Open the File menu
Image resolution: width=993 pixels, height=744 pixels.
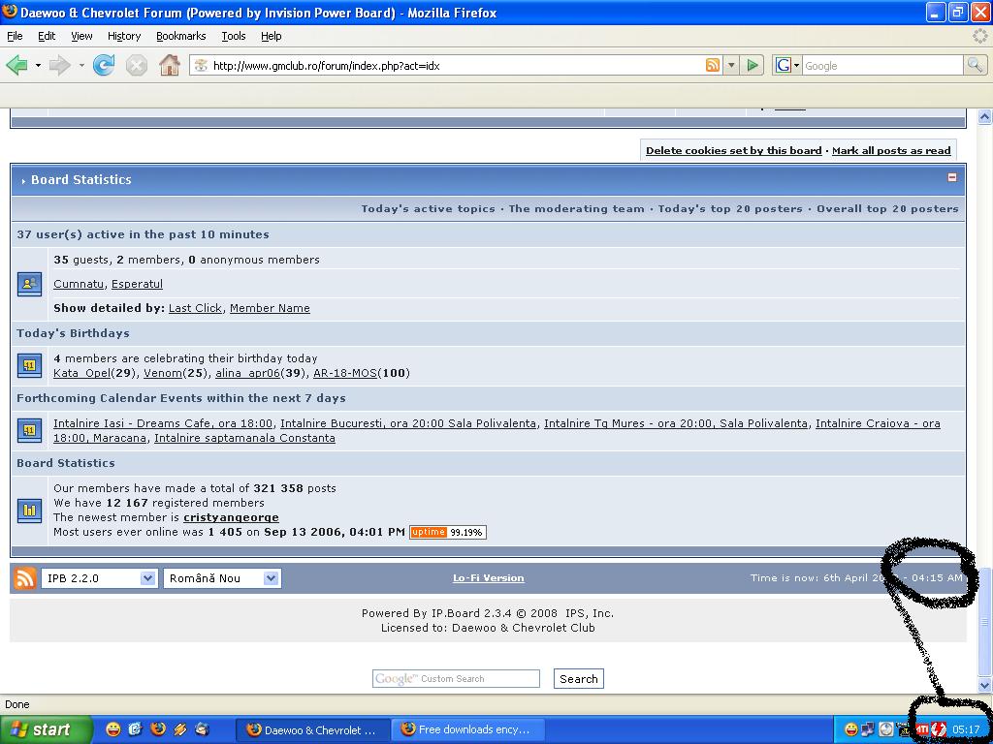coord(15,36)
